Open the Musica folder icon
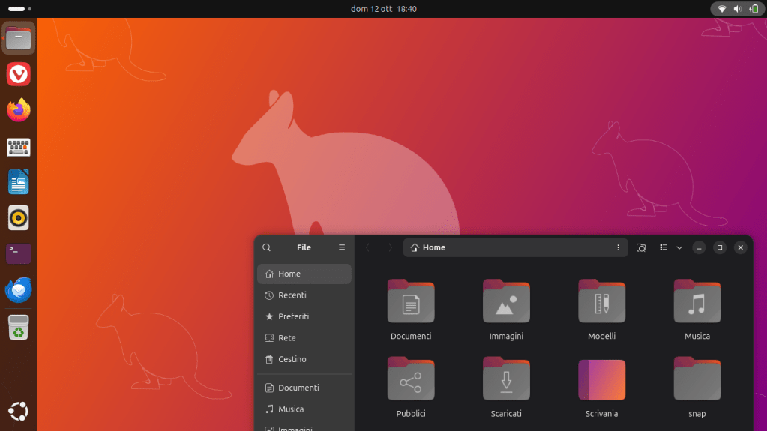The height and width of the screenshot is (431, 767). point(697,301)
